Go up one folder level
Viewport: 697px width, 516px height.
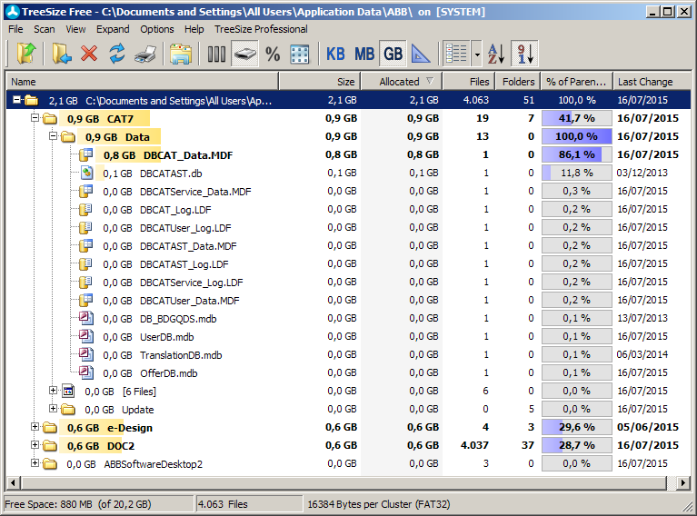pos(26,54)
